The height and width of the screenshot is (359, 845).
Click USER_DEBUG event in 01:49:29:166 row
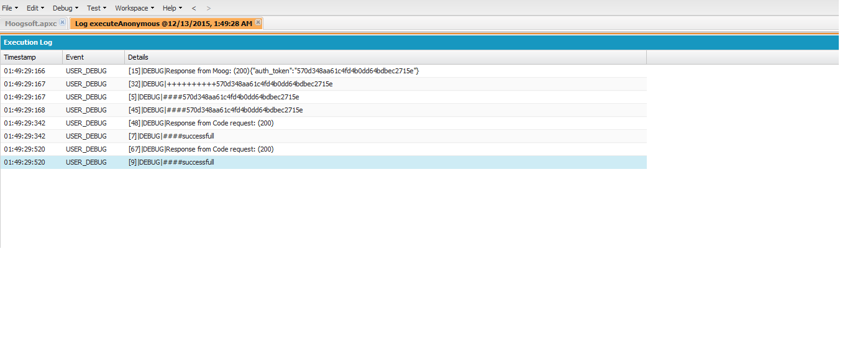click(x=86, y=71)
